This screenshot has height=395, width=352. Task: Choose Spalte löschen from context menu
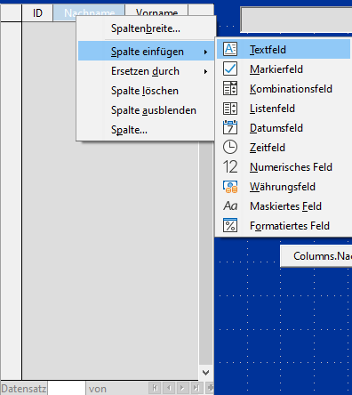click(146, 91)
